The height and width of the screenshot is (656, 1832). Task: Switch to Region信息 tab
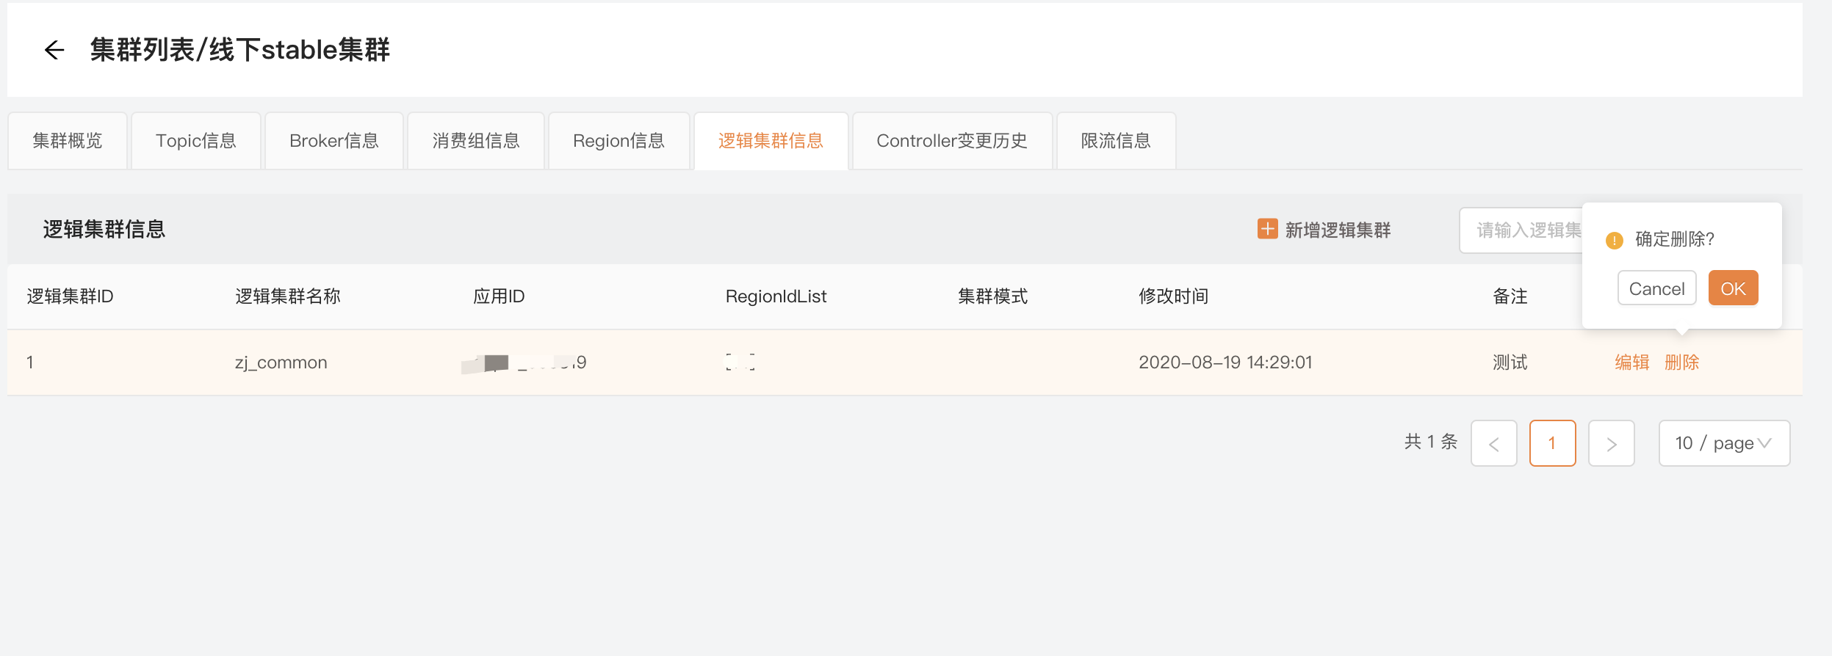[619, 141]
